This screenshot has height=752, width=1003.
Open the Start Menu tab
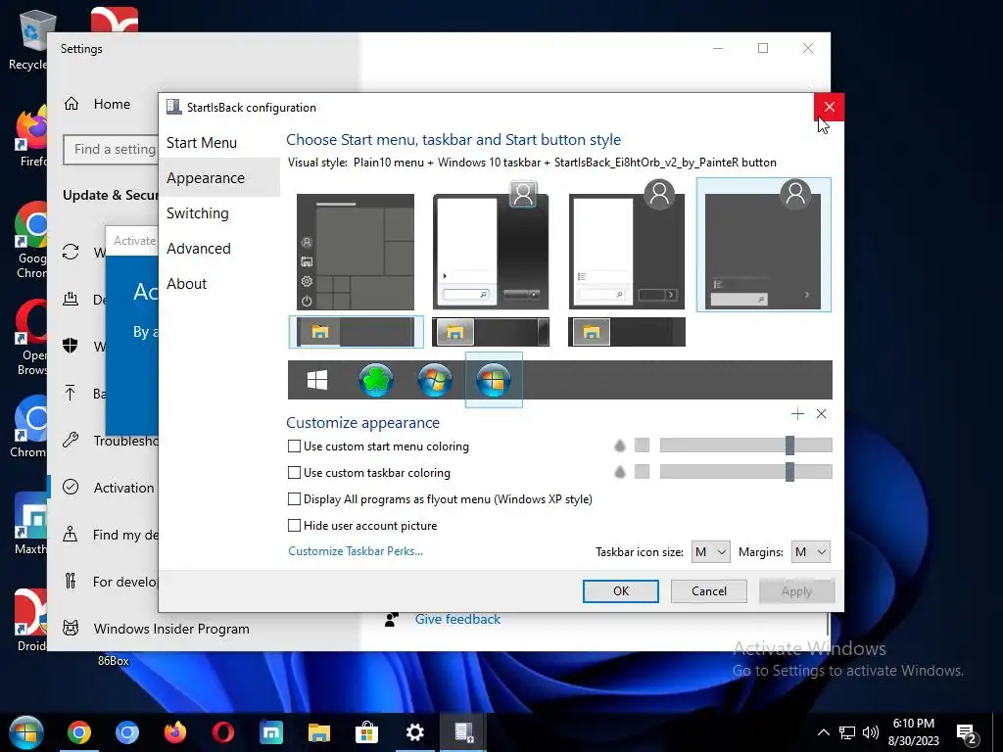(x=202, y=143)
